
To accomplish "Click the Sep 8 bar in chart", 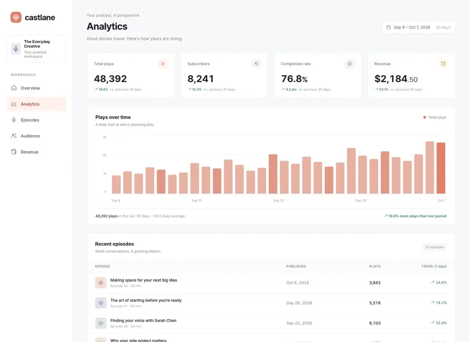I will click(x=116, y=184).
